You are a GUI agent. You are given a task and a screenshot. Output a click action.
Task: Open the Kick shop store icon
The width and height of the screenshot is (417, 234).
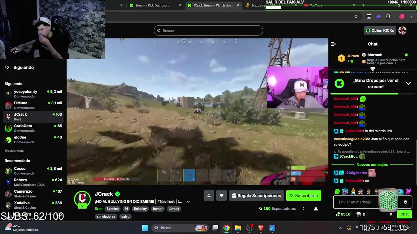pyautogui.click(x=359, y=214)
